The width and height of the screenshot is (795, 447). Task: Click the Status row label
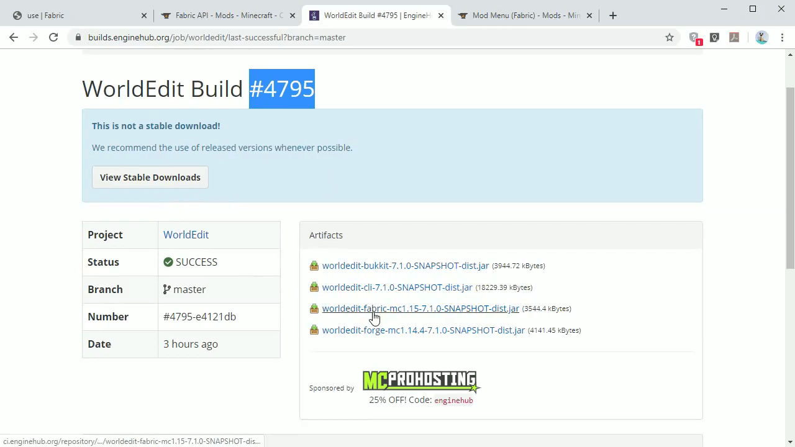point(103,262)
